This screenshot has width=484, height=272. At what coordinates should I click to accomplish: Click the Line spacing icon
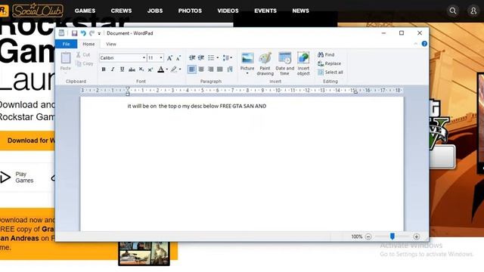(227, 57)
